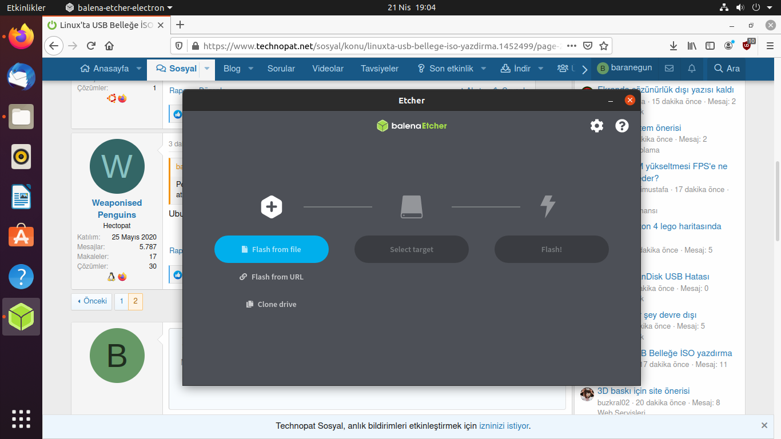Click the Select target button

click(412, 249)
